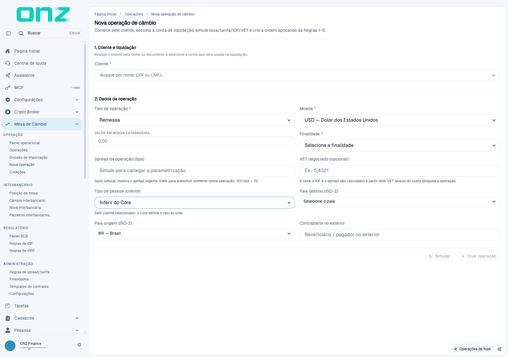Open the País origem dropdown
Viewport: 508px width, 357px height.
click(x=195, y=234)
